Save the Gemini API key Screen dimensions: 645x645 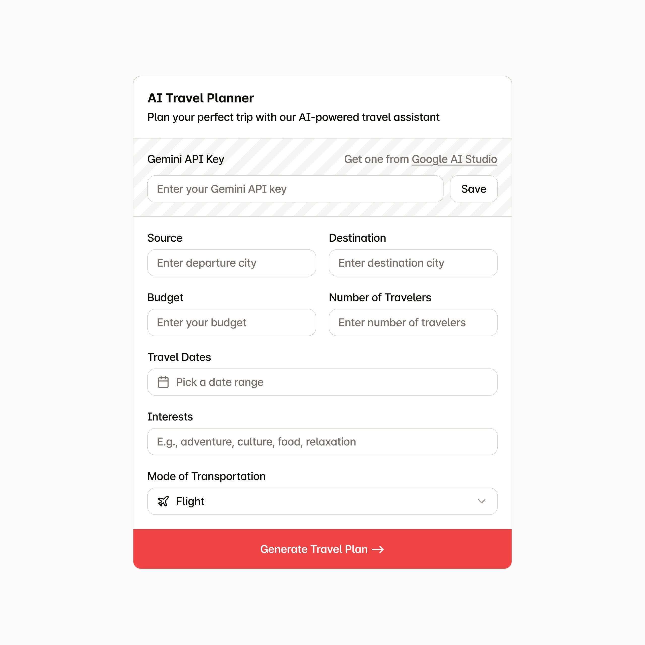click(473, 189)
